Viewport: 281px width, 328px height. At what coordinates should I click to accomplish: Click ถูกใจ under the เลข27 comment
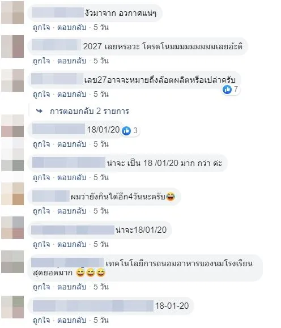pos(41,95)
